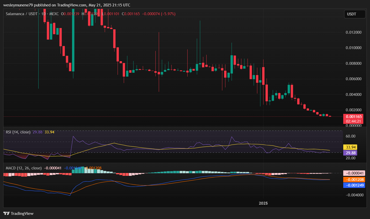Click the USDT currency button
The width and height of the screenshot is (370, 219).
click(355, 14)
